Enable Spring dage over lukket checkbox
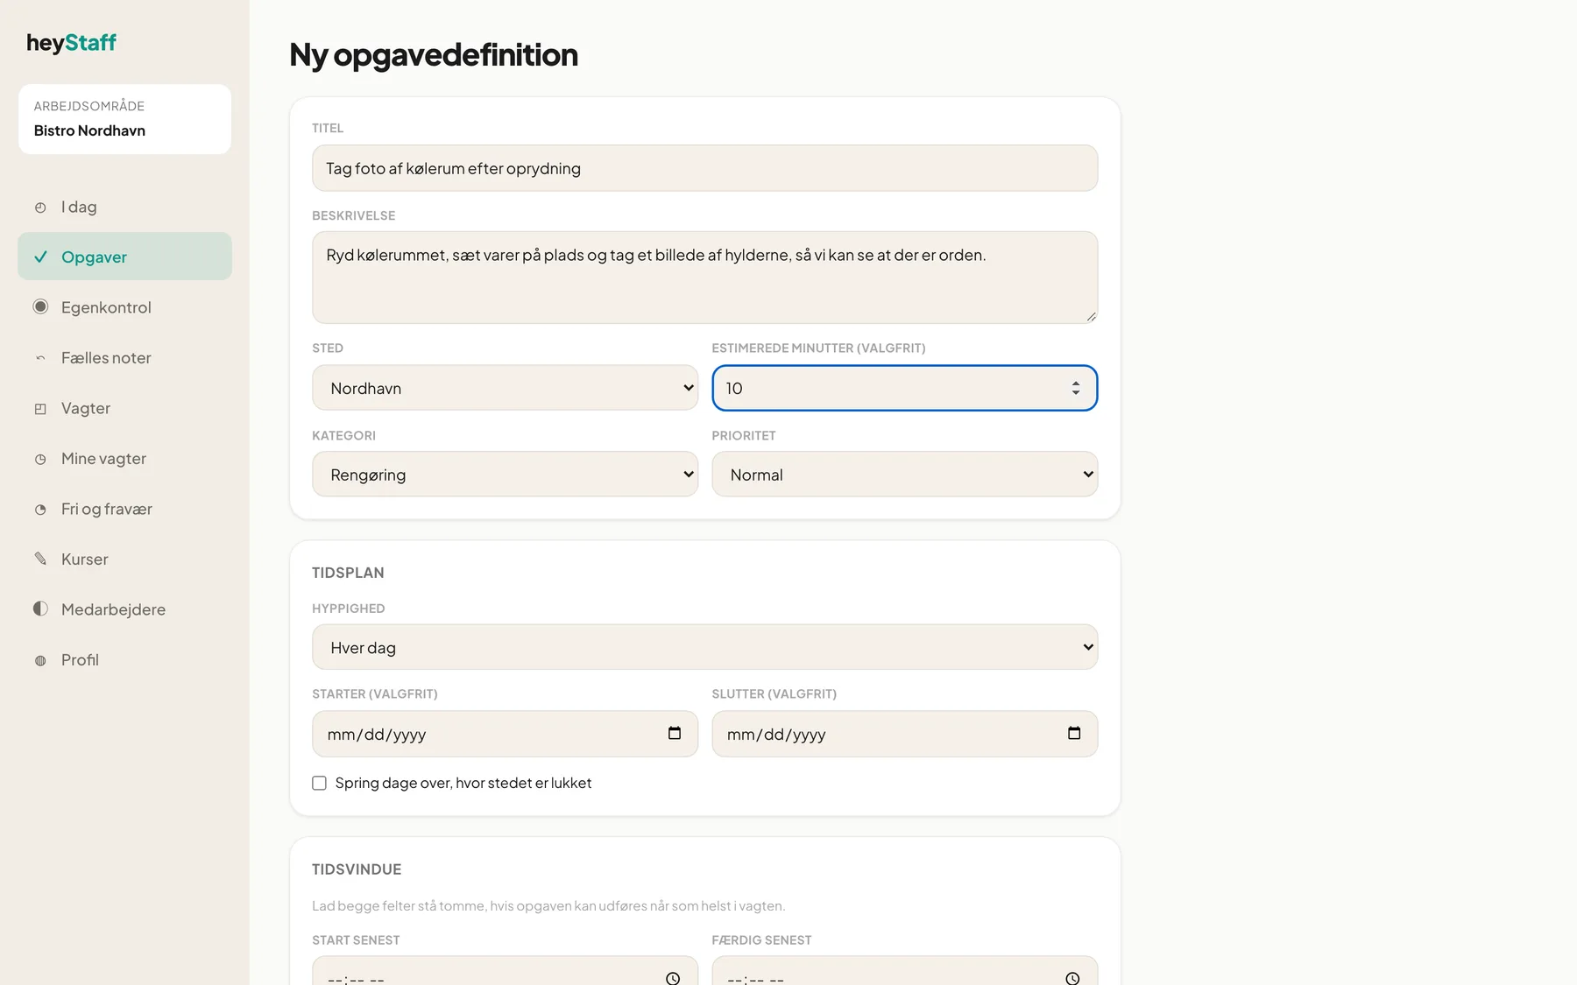The image size is (1577, 985). (320, 783)
